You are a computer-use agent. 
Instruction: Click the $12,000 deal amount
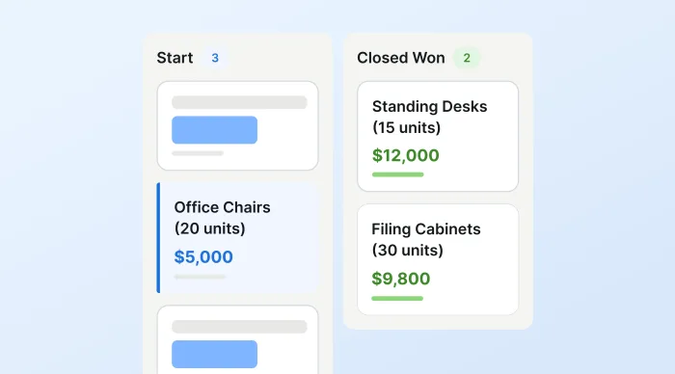click(x=406, y=155)
